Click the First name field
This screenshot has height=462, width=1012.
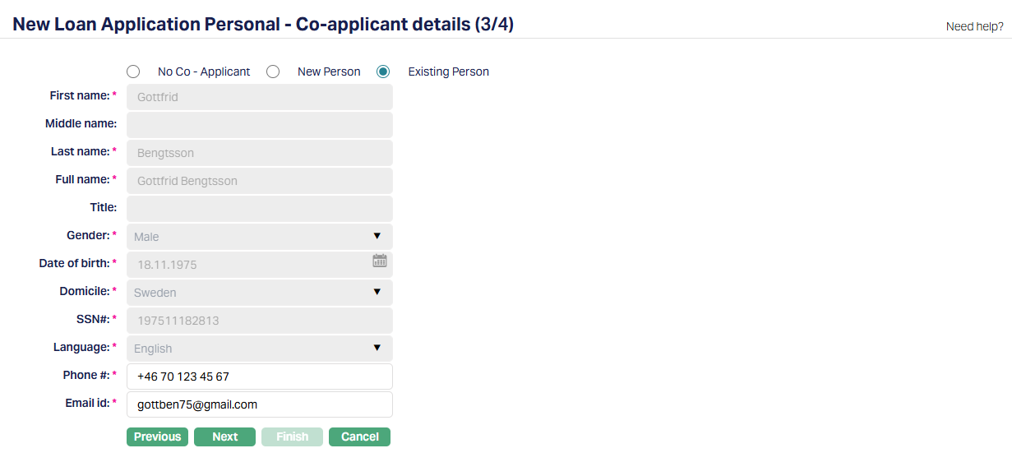click(x=260, y=97)
